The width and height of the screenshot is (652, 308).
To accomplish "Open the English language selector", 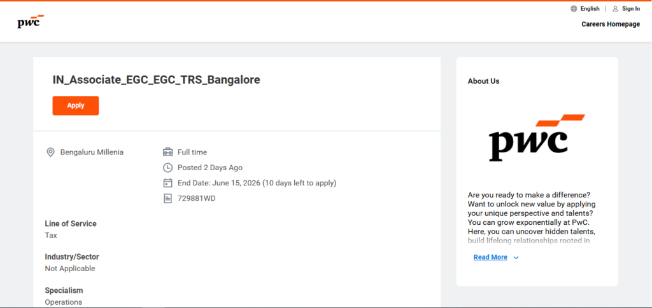I will (x=590, y=9).
